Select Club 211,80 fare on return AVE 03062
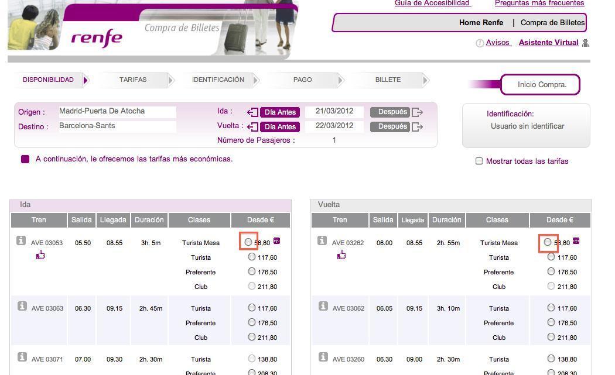 tap(551, 337)
